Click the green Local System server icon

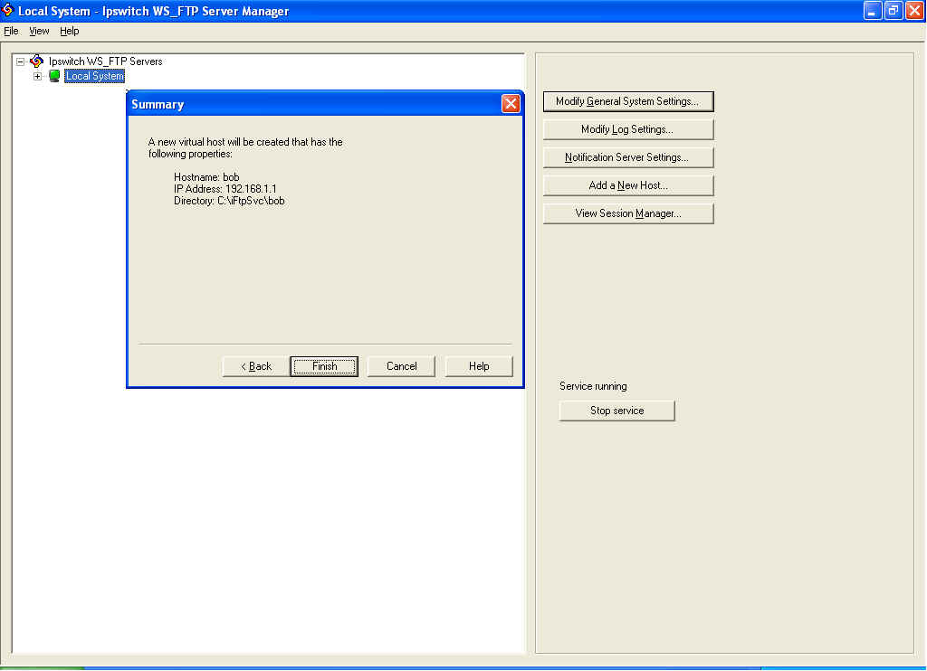point(54,76)
